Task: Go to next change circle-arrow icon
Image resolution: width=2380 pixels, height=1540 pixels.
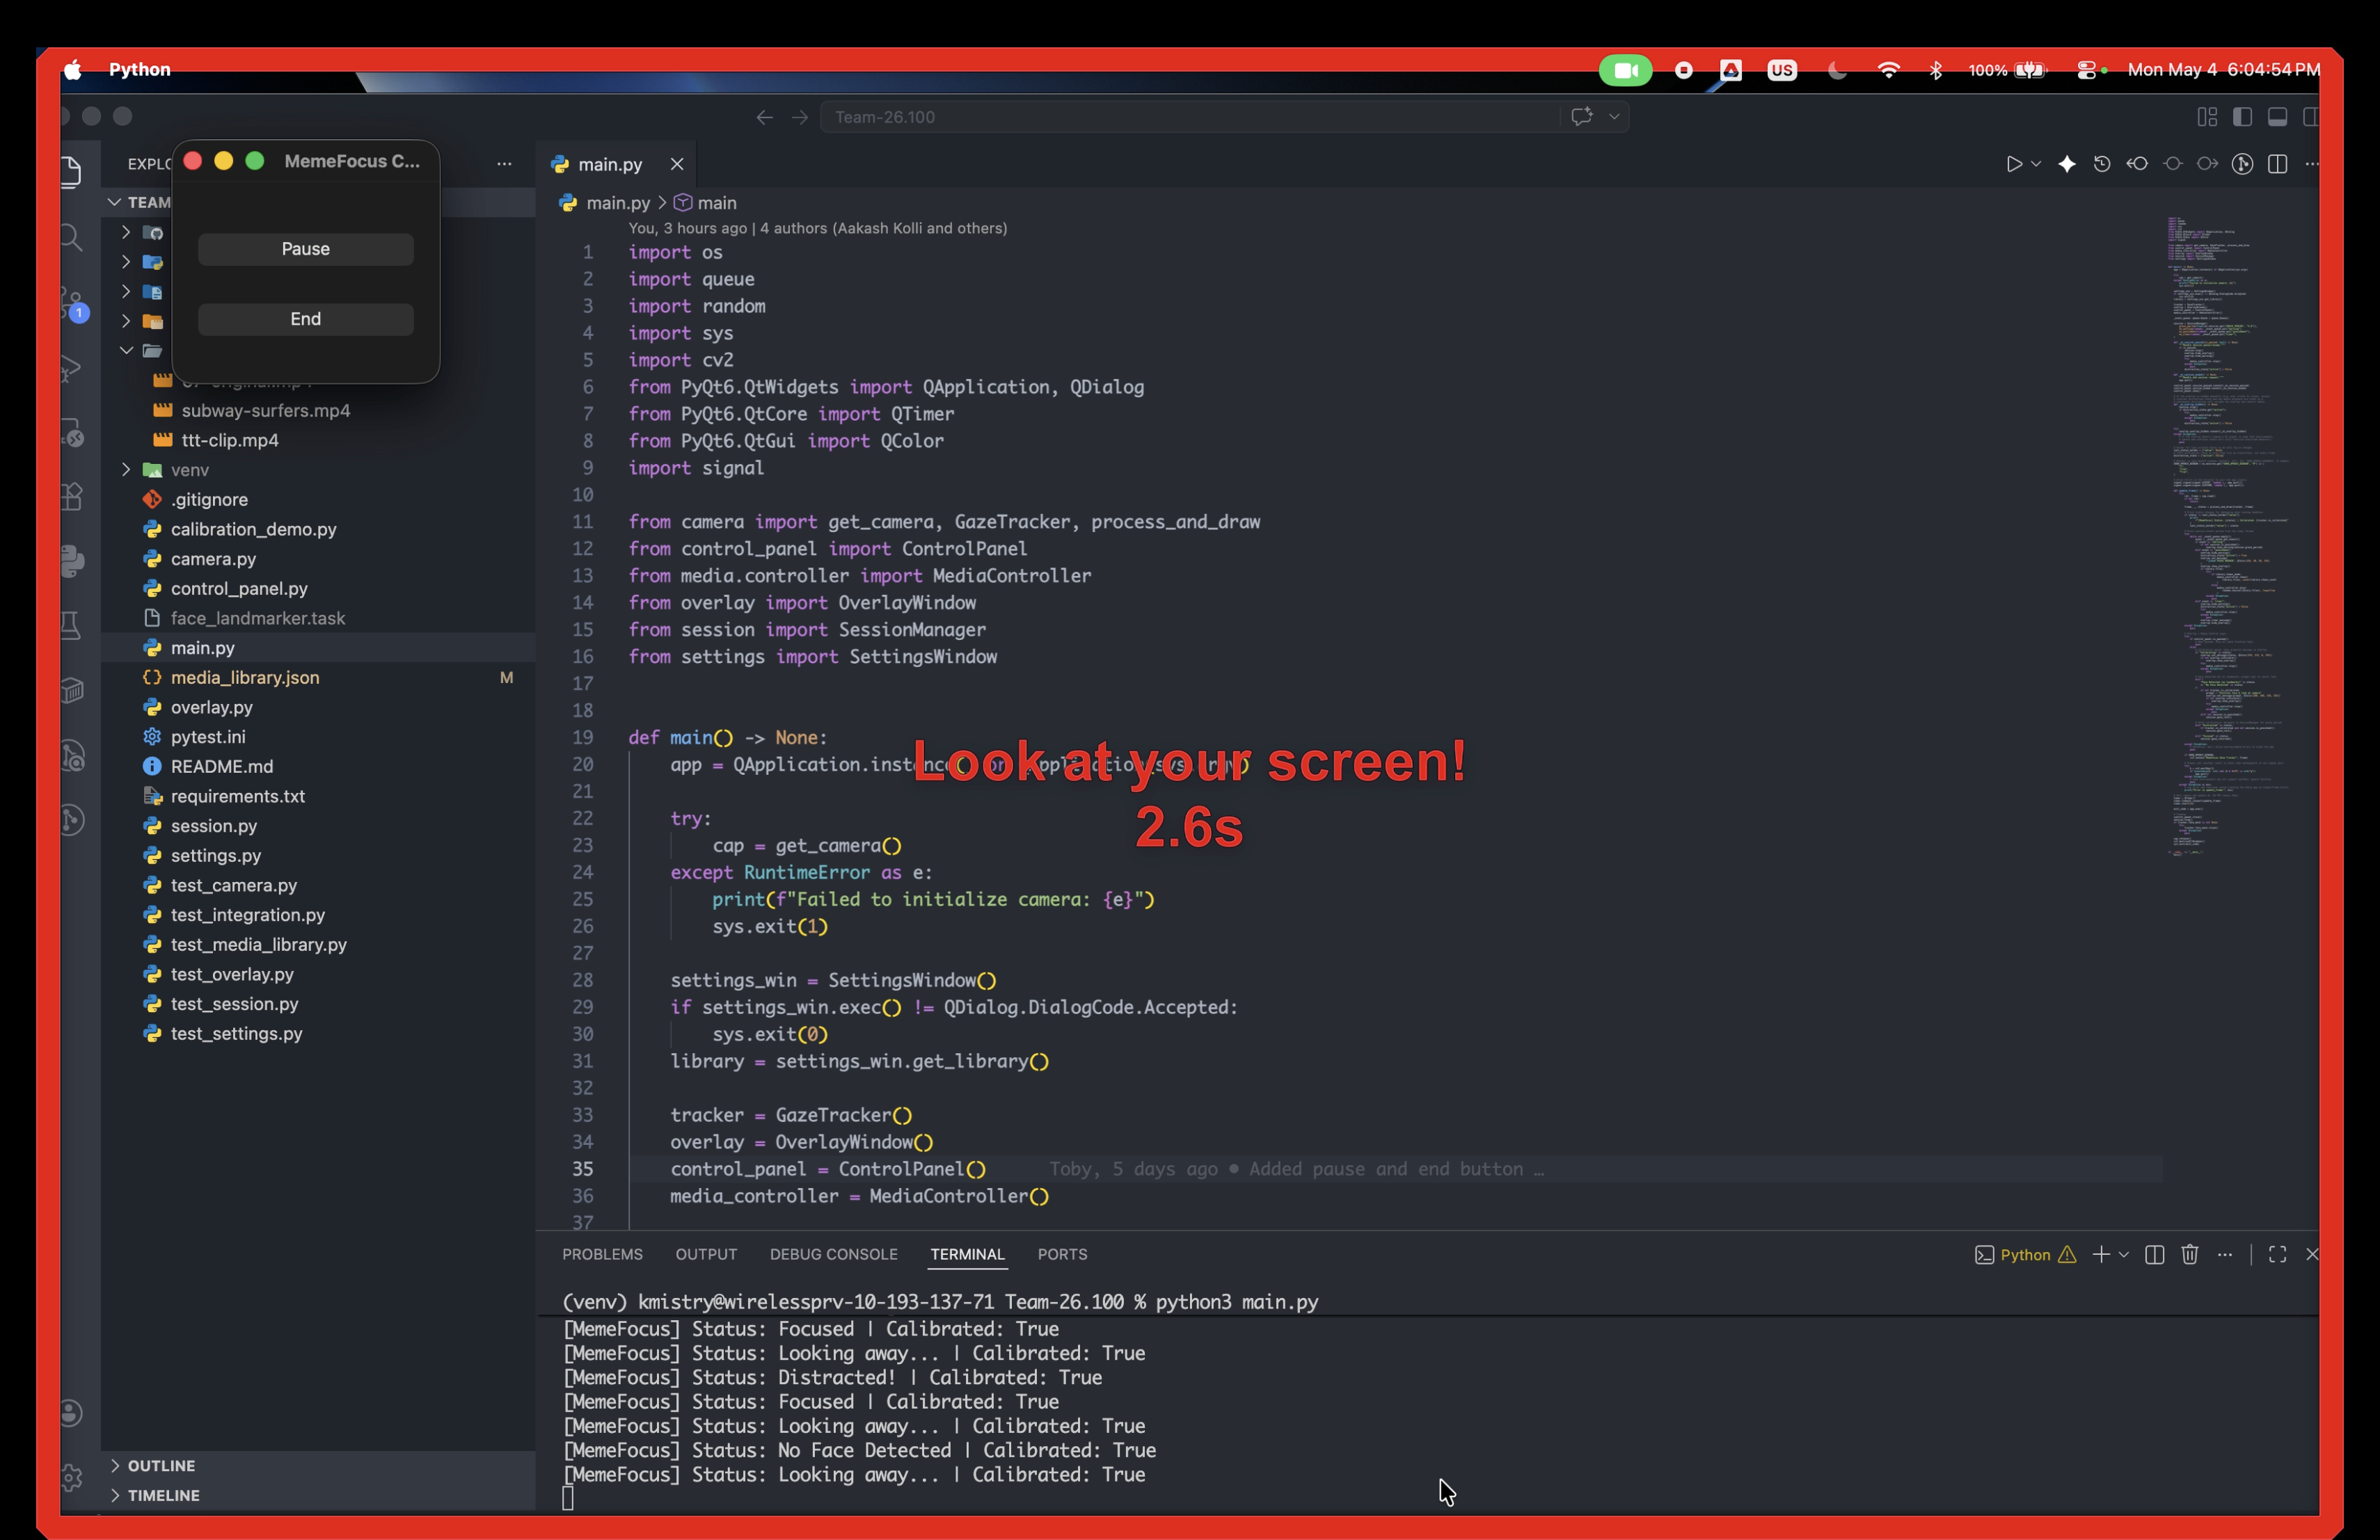Action: pos(2207,164)
